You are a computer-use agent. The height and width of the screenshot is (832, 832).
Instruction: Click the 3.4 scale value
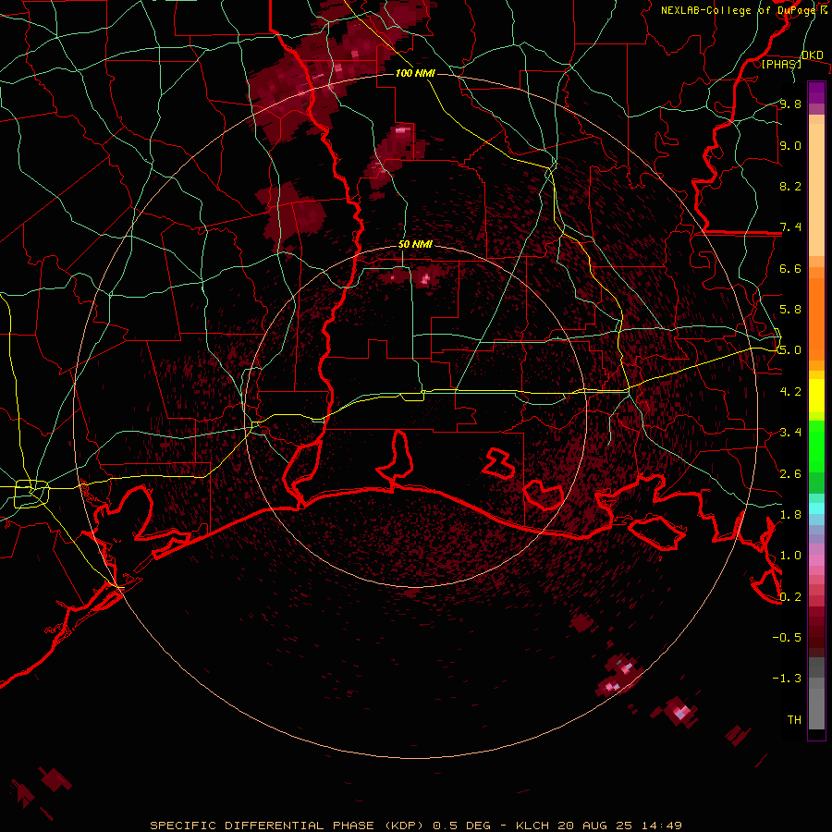pyautogui.click(x=790, y=433)
